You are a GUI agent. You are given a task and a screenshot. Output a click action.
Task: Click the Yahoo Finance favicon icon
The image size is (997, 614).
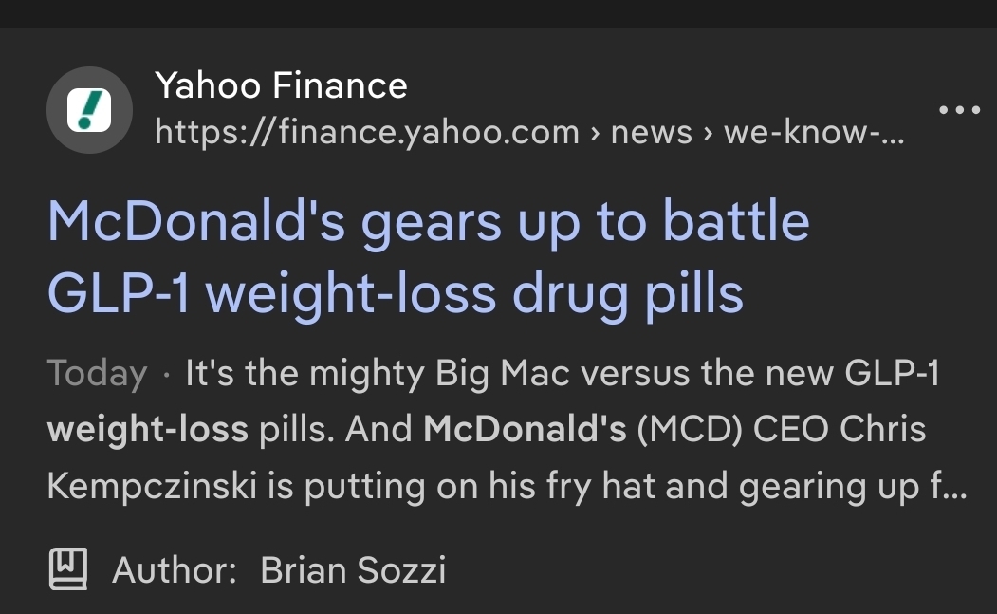tap(88, 110)
